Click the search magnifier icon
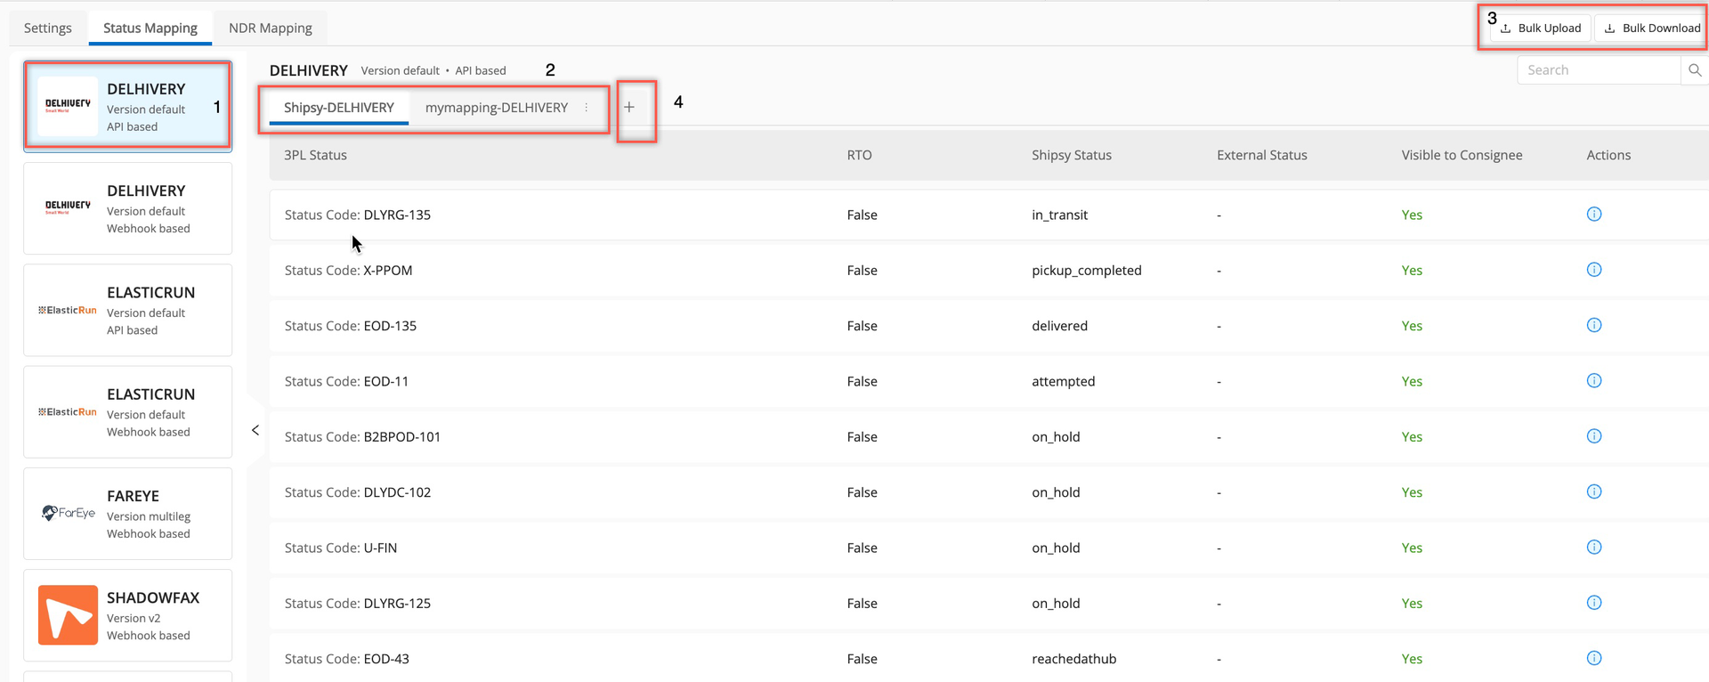 click(x=1694, y=70)
